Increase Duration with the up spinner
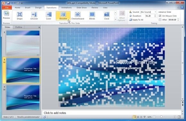 tap(155, 15)
